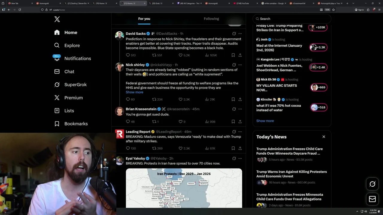Open Leading Report profile avatar
The height and width of the screenshot is (215, 383).
[x=120, y=134]
